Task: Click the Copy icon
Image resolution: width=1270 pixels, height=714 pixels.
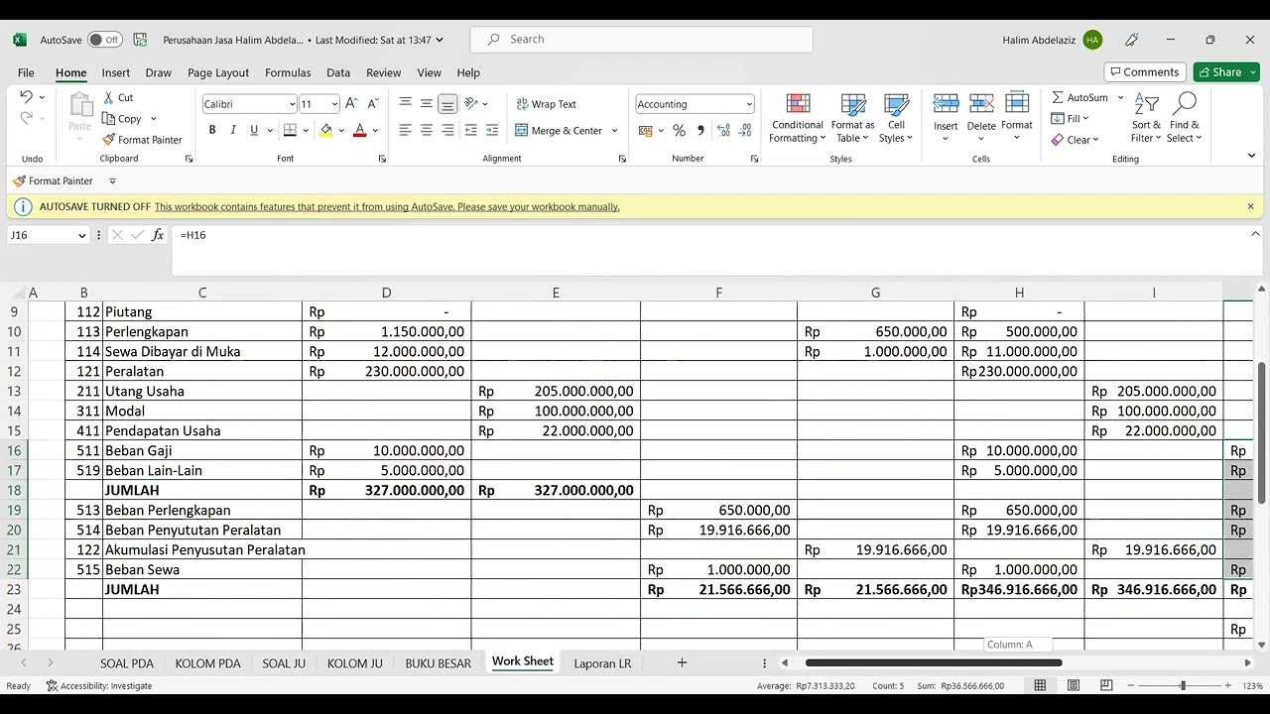Action: tap(109, 118)
